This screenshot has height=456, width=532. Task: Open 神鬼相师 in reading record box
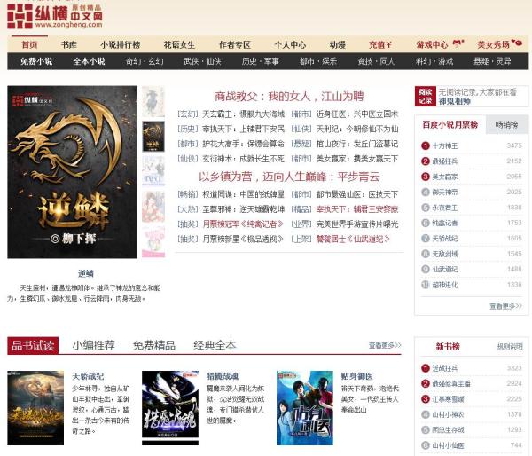(x=454, y=101)
